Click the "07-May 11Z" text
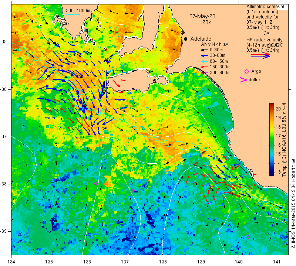Image resolution: width=296 pixels, height=266 pixels. point(259,22)
